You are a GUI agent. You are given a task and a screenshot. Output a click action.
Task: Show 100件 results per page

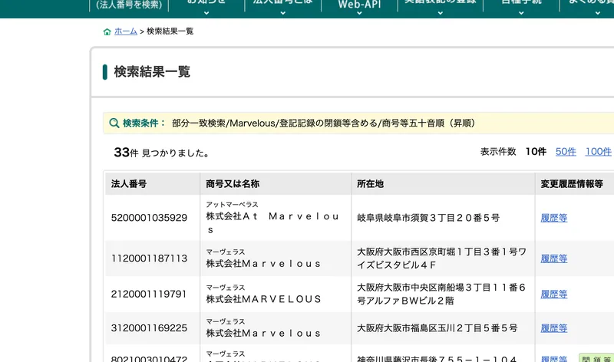(x=599, y=152)
